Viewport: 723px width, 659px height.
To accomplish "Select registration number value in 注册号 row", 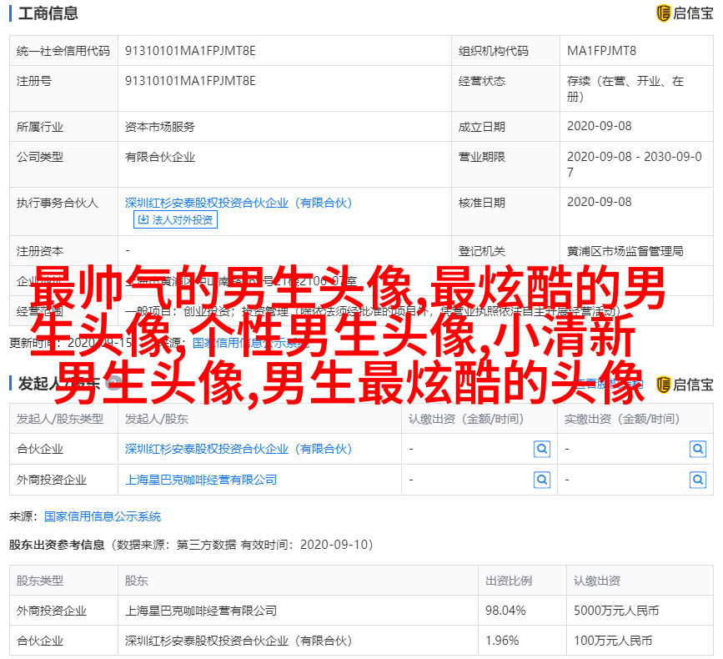I will pos(190,81).
